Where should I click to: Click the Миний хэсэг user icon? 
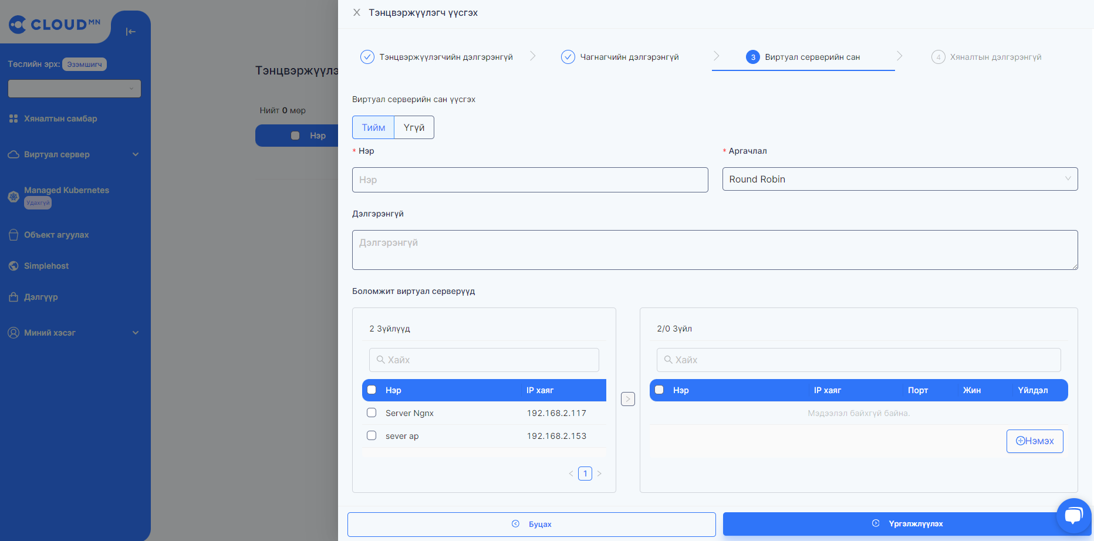(x=13, y=333)
